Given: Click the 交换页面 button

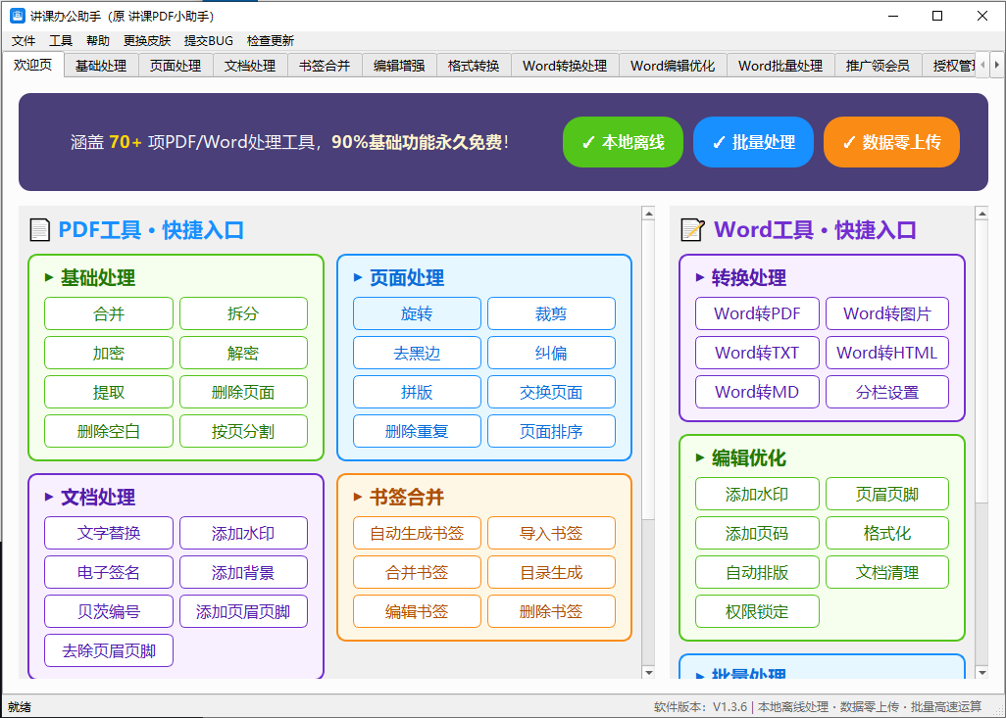Looking at the screenshot, I should click(x=551, y=392).
